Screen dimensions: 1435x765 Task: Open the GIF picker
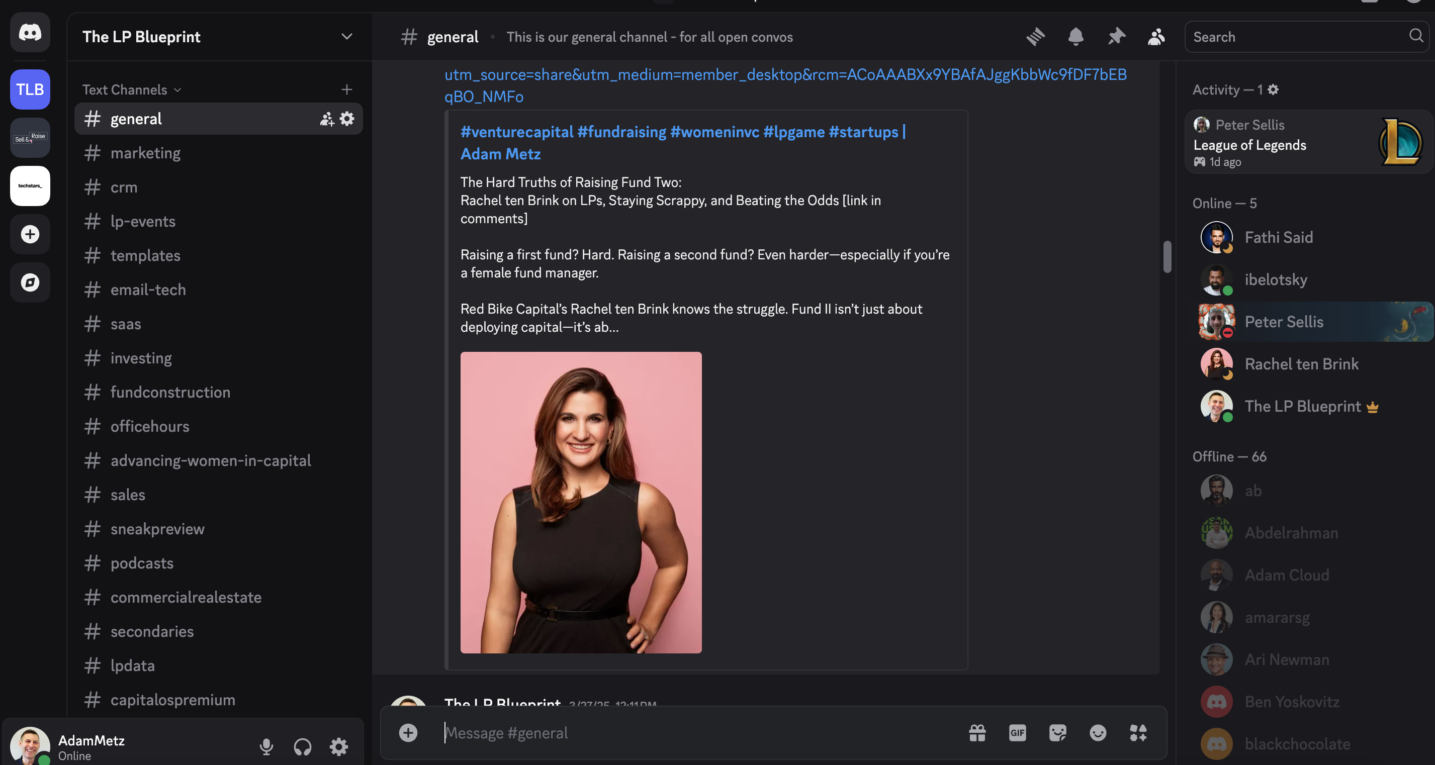(1018, 733)
